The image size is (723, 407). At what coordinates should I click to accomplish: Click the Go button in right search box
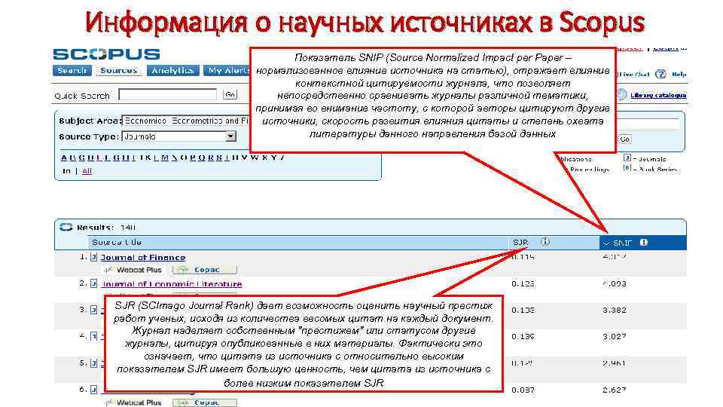[625, 139]
